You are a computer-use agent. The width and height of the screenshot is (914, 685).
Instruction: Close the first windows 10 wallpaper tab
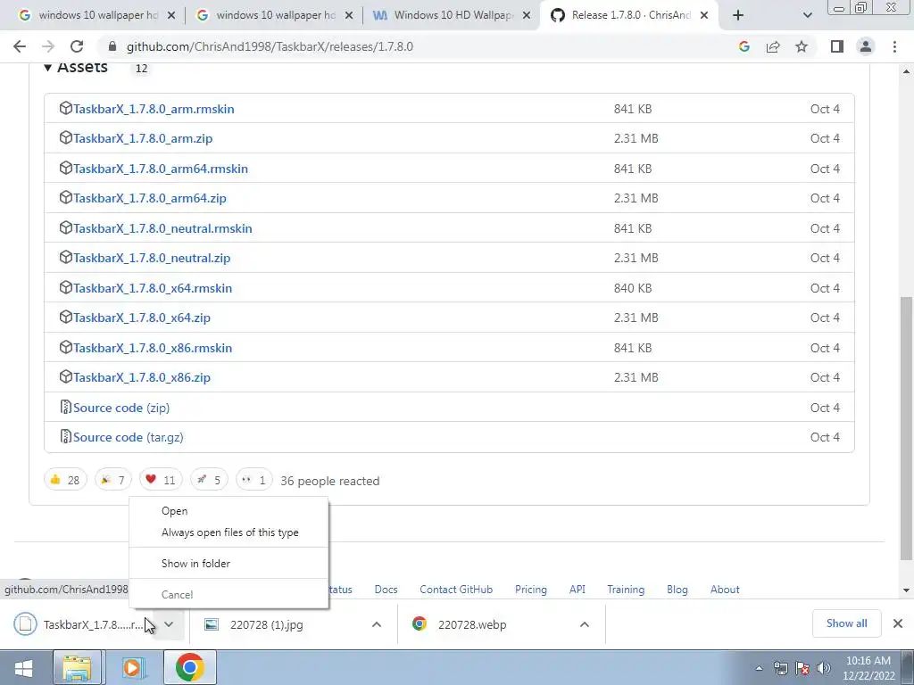pos(171,16)
